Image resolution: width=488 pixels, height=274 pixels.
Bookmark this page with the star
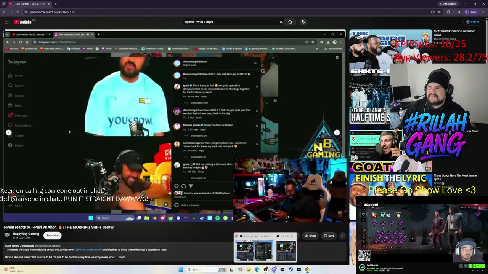pyautogui.click(x=439, y=12)
